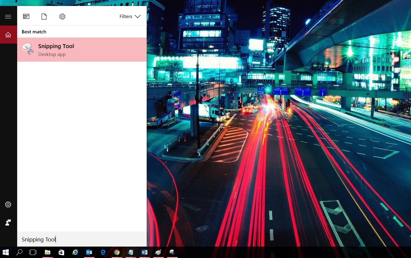The width and height of the screenshot is (411, 258).
Task: Switch to Outlook on the taskbar
Action: [89, 252]
